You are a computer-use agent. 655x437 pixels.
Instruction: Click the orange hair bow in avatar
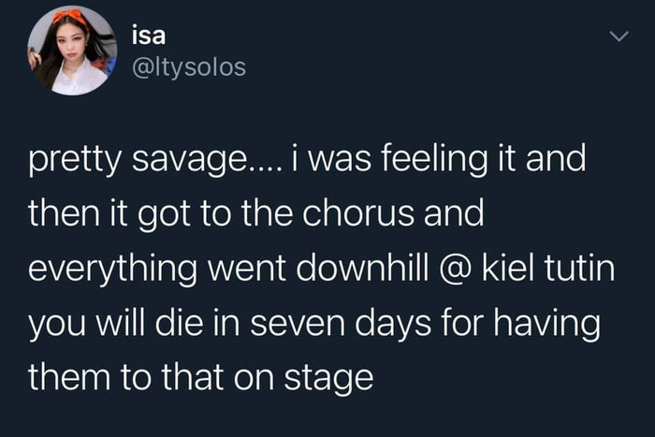coord(71,17)
